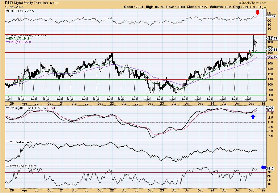The image size is (278, 193).
Task: Click the 72.19 RSI value tag on right axis
Action: tap(271, 16)
